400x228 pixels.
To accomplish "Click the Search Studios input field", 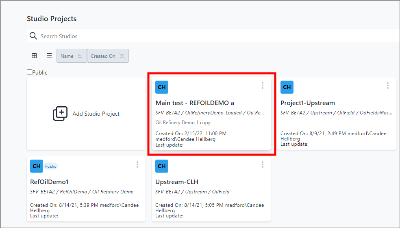I will click(203, 36).
